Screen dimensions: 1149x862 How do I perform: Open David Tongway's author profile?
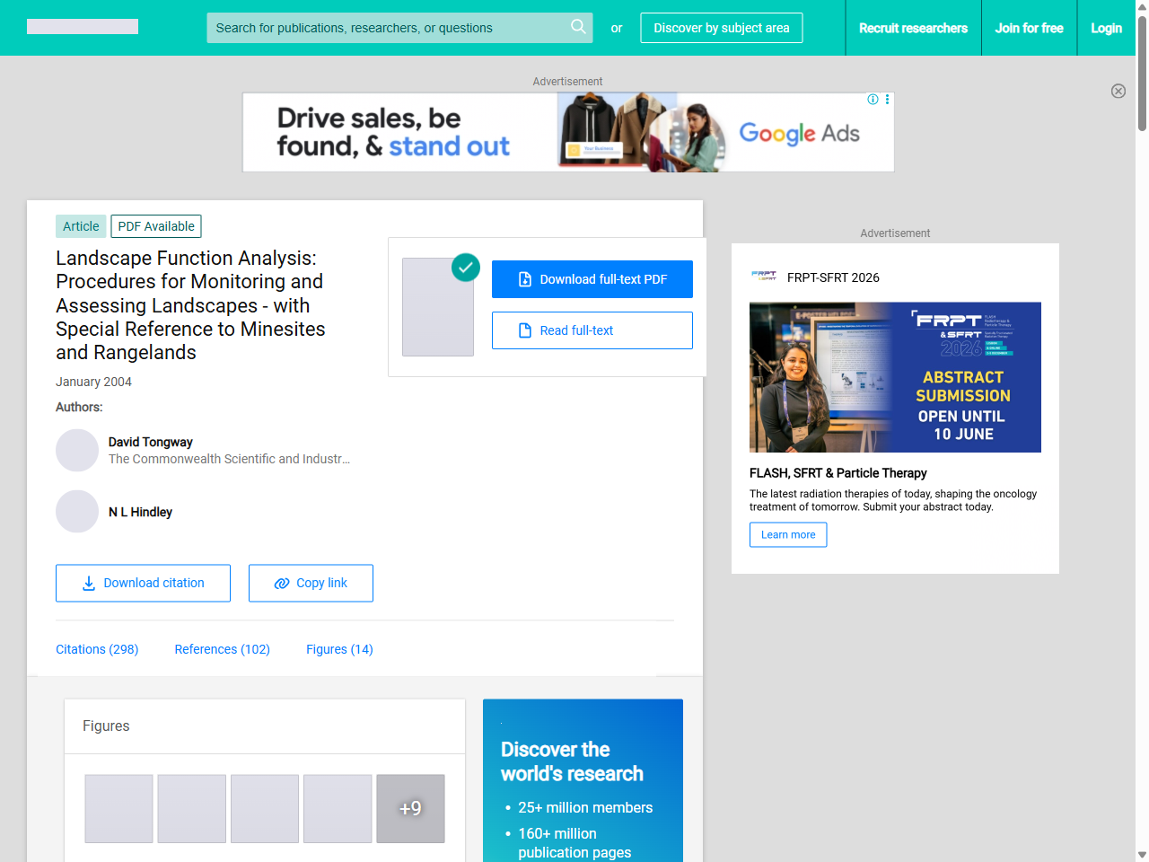point(151,442)
